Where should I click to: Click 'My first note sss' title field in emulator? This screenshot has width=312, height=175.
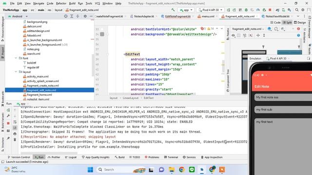click(x=283, y=97)
